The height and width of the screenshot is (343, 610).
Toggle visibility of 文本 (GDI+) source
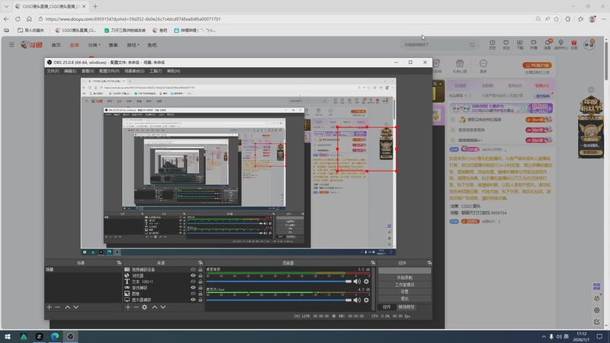(x=193, y=281)
